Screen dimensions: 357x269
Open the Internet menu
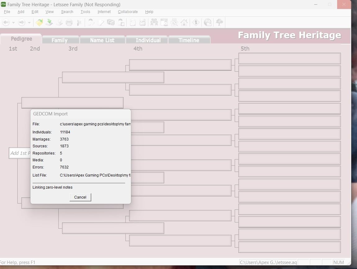point(104,11)
